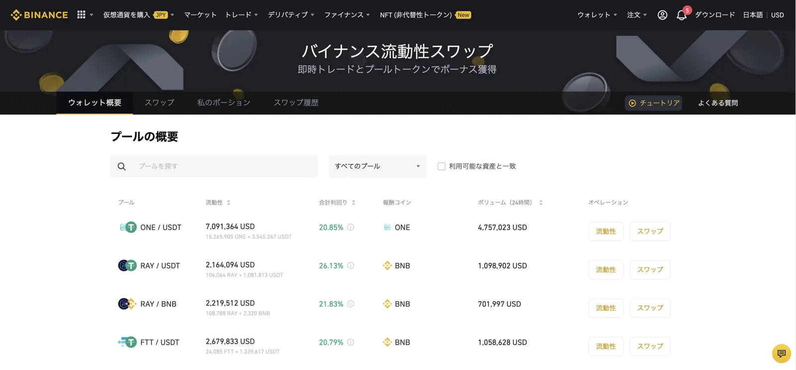796x370 pixels.
Task: Switch to the 私のポーション tab
Action: pos(223,103)
